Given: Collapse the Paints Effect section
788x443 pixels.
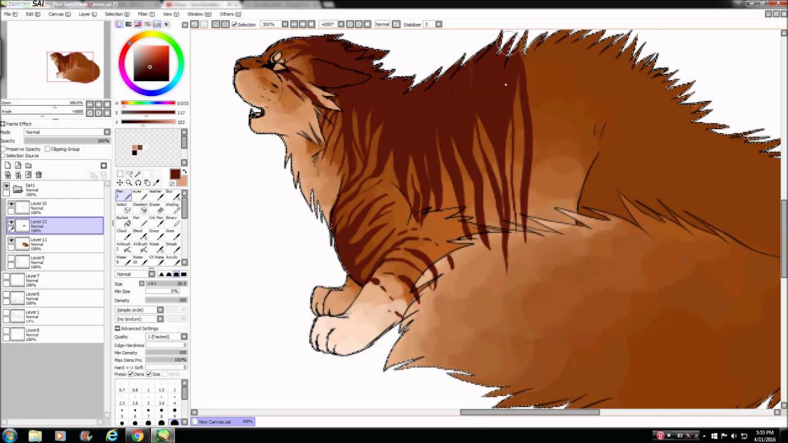Looking at the screenshot, I should (x=2, y=124).
